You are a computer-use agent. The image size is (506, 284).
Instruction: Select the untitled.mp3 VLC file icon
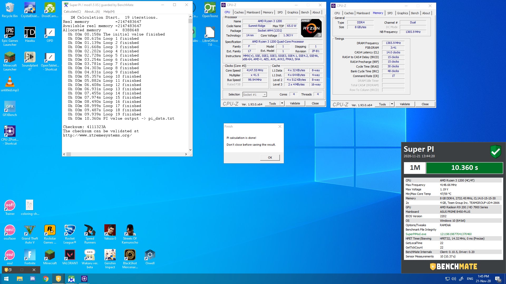tap(10, 84)
